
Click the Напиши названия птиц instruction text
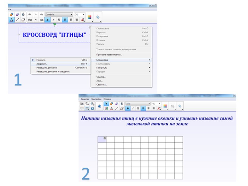(157, 121)
